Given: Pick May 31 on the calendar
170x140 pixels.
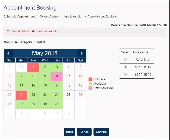Looking at the screenshot, I should tap(57, 104).
